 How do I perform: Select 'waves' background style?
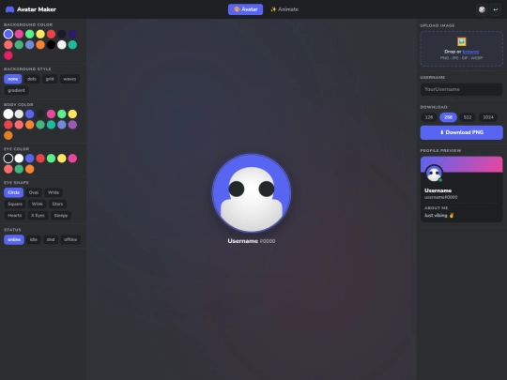coord(69,79)
